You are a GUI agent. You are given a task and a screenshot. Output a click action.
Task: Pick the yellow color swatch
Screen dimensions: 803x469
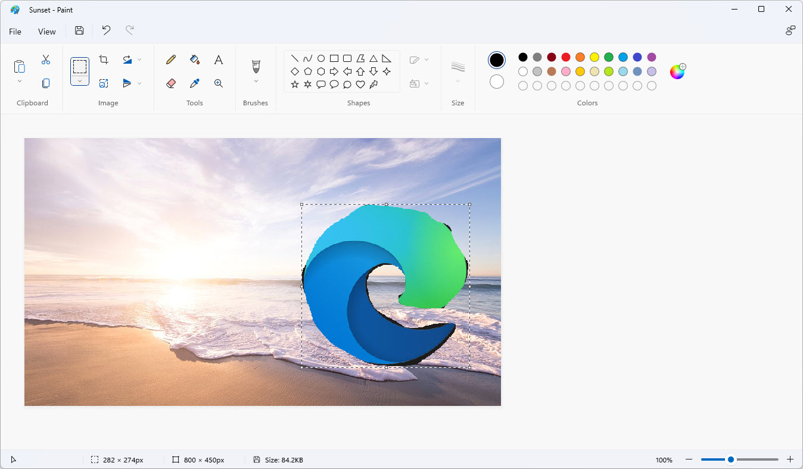[595, 57]
